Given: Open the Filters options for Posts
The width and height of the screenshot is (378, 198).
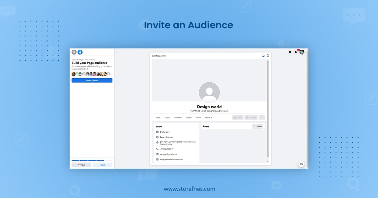Looking at the screenshot, I should [x=258, y=126].
